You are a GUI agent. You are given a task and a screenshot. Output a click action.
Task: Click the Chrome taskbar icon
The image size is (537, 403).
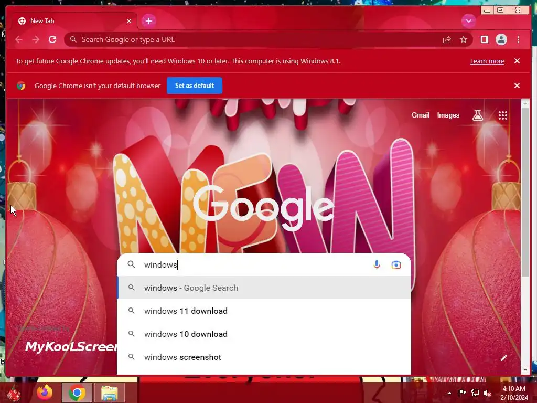pyautogui.click(x=77, y=393)
